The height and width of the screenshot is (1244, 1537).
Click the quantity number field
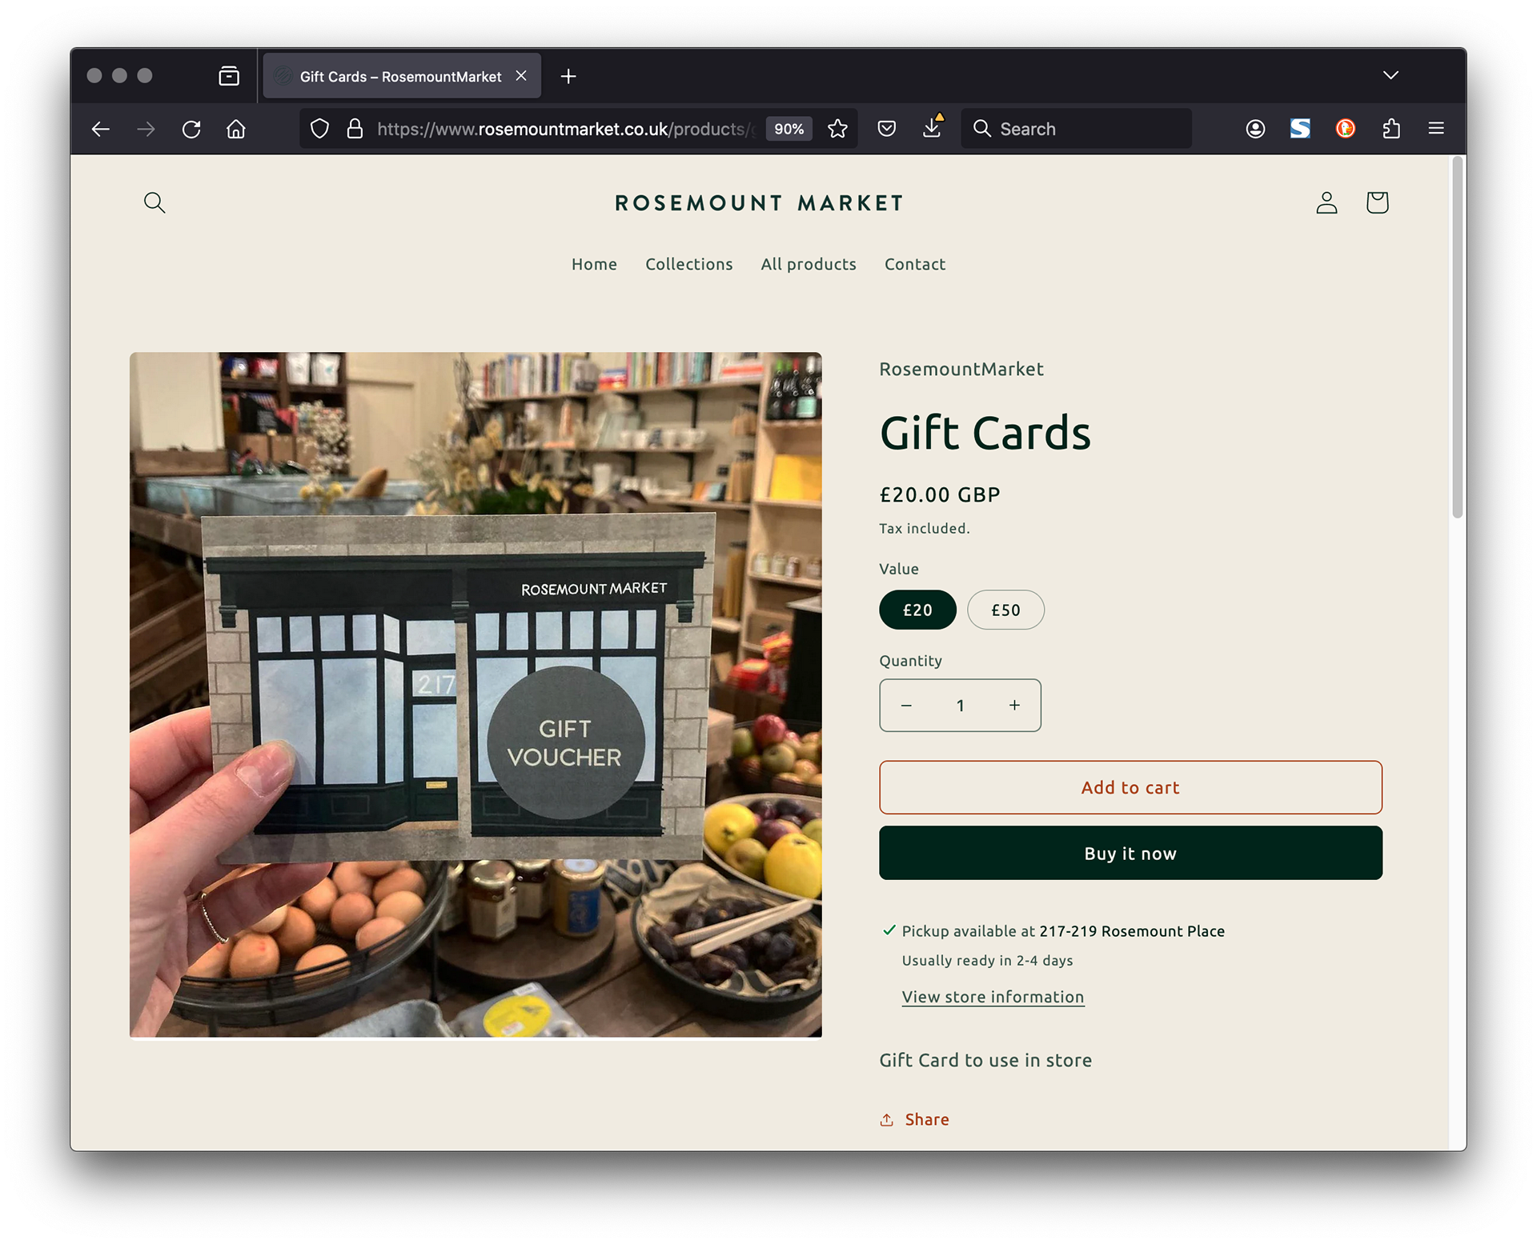click(960, 705)
